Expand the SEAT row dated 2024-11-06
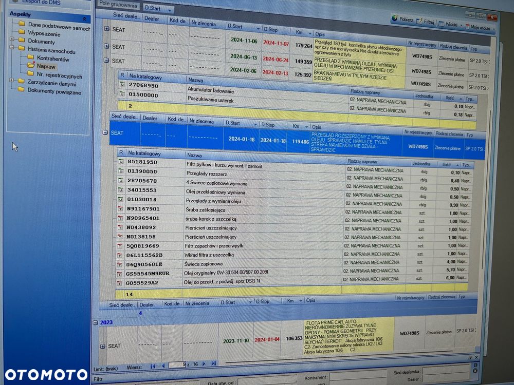Viewport: 514px width, 385px height. pos(106,29)
